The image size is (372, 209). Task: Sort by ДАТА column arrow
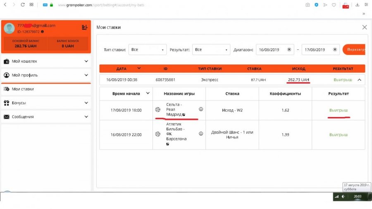click(139, 68)
